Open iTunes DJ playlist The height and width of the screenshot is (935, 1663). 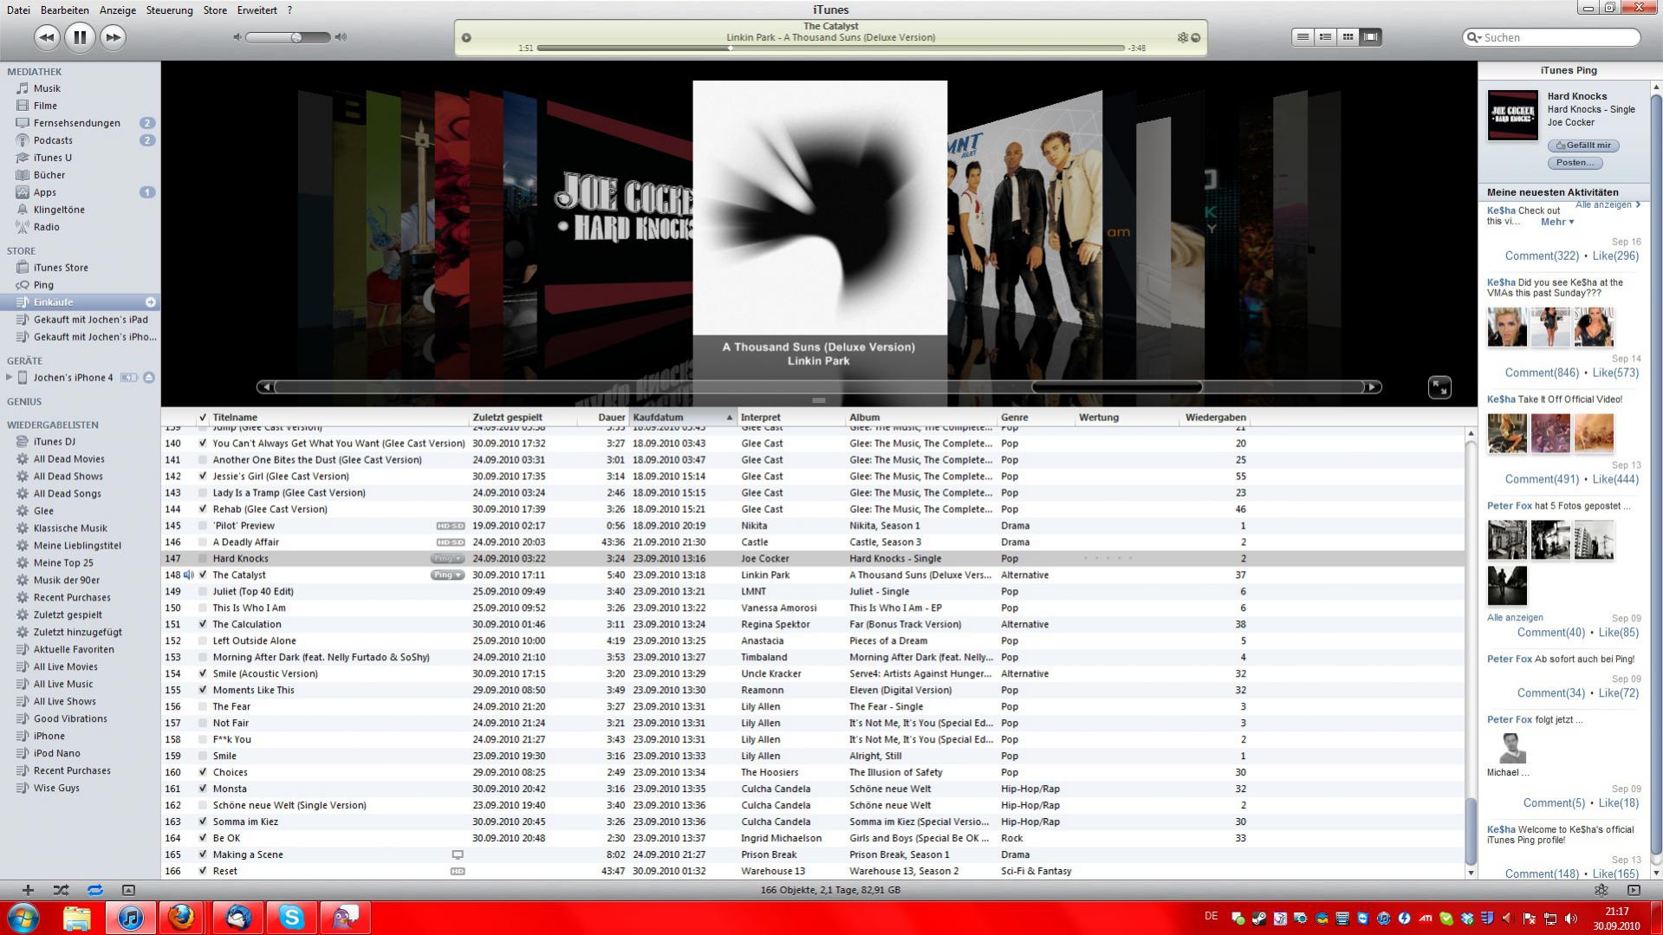tap(54, 442)
